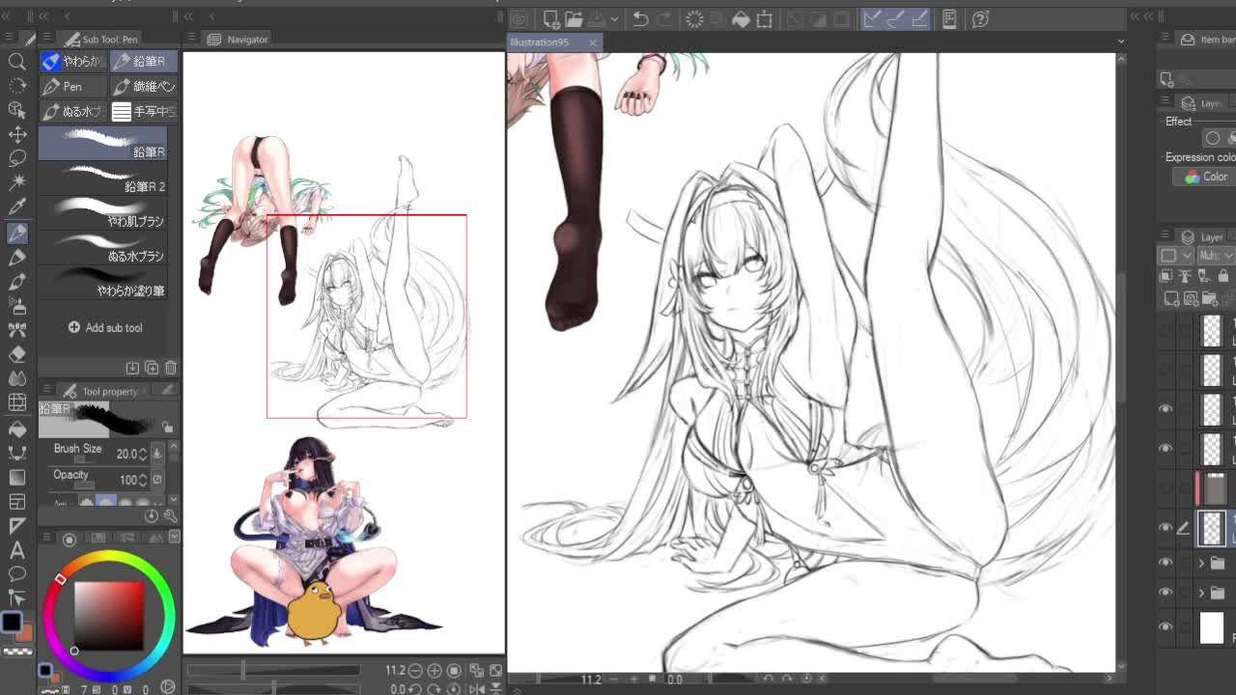Viewport: 1236px width, 695px height.
Task: Expand the second folder layer chevron
Action: 1201,593
